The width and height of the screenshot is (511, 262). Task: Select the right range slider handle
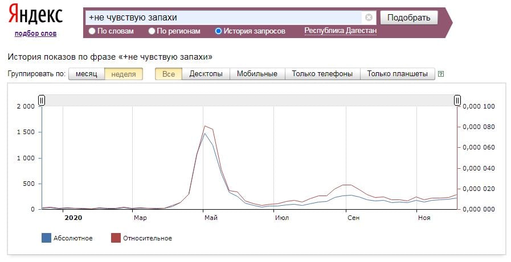(457, 101)
